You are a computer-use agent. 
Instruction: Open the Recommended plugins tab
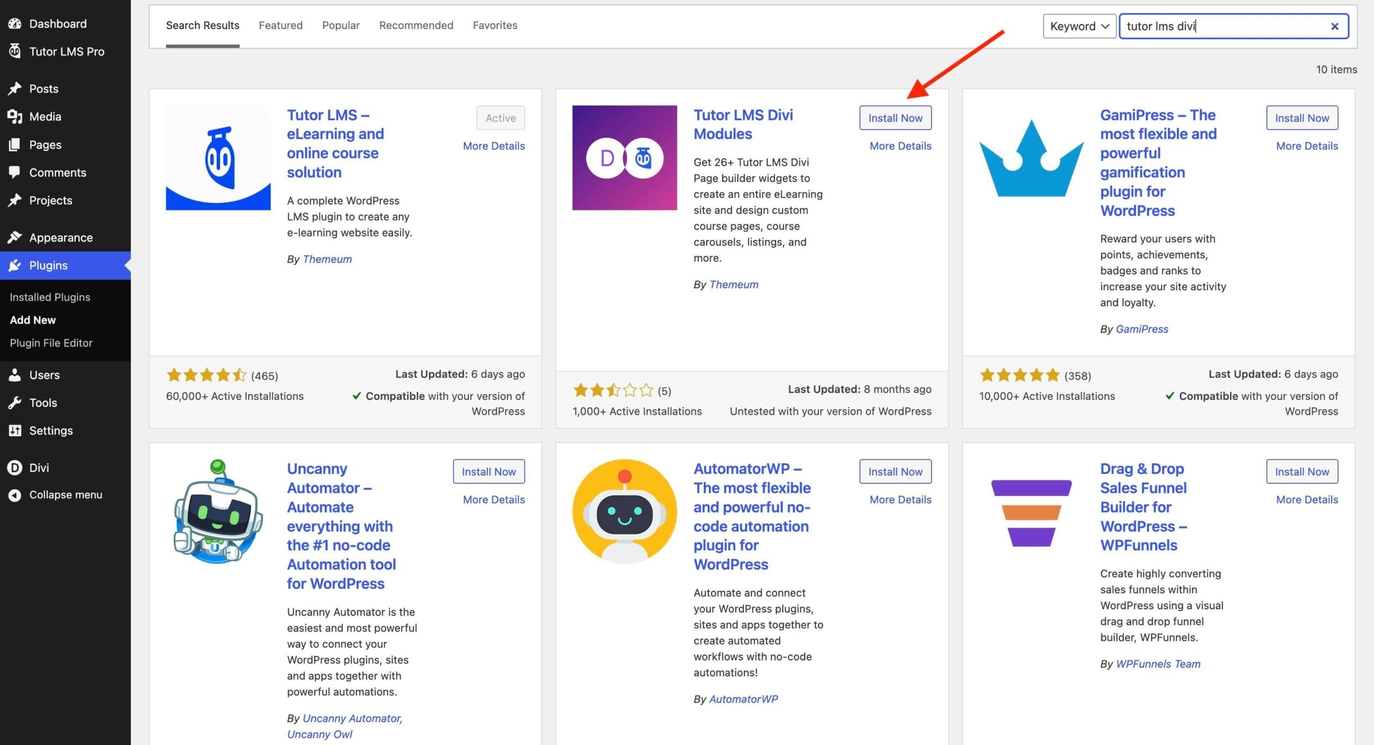416,25
